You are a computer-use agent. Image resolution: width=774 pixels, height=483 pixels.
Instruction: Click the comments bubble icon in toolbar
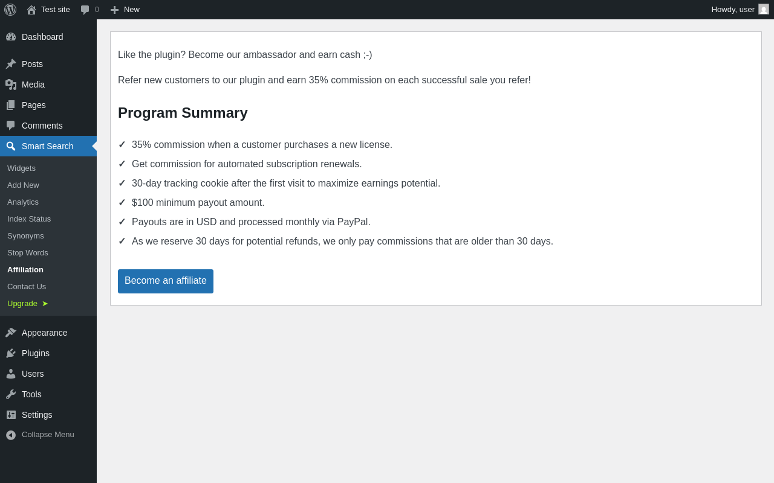tap(85, 10)
